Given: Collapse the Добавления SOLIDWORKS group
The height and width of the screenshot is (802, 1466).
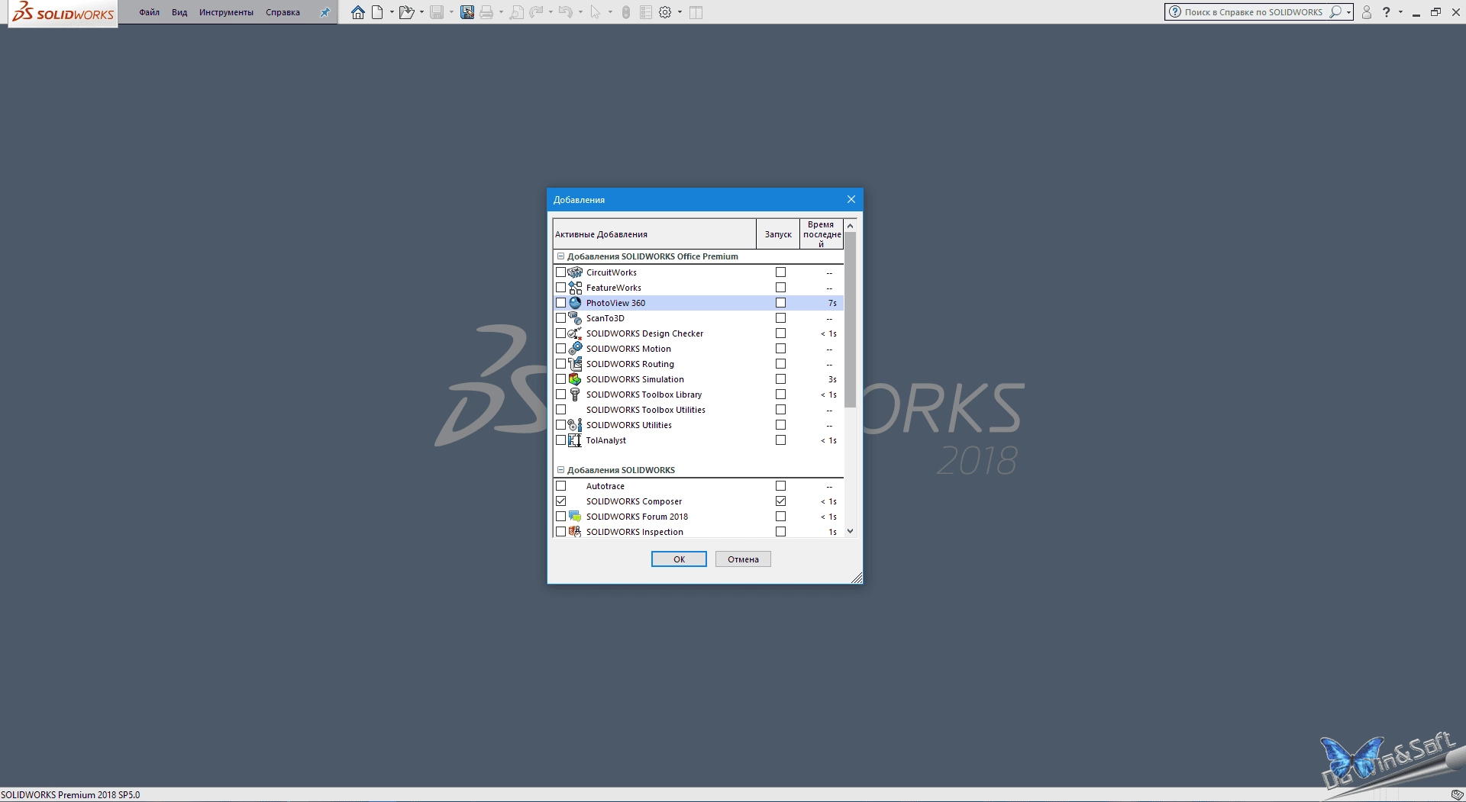Looking at the screenshot, I should (x=560, y=470).
